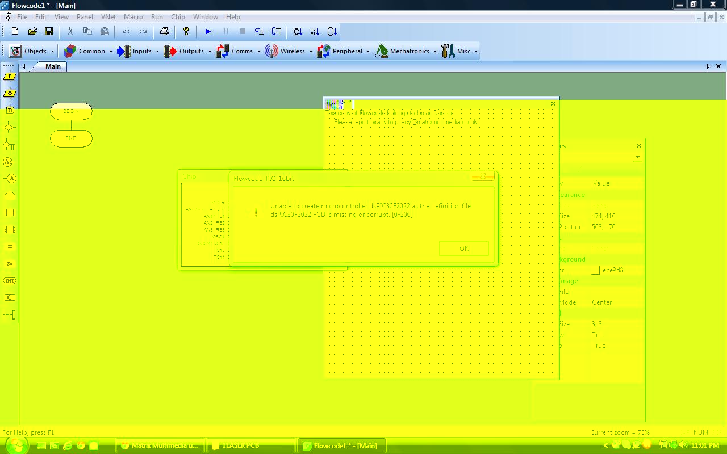Step over the next flowchart icon
Screen dimensions: 727x454
277,31
